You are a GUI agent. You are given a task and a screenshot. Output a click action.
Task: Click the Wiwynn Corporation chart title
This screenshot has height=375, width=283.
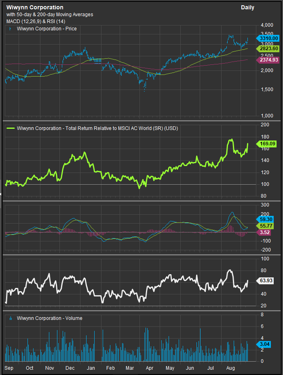(35, 7)
